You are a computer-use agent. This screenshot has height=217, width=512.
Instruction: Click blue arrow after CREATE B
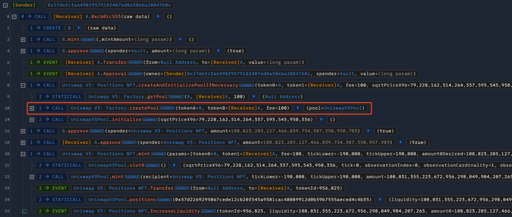[79, 28]
